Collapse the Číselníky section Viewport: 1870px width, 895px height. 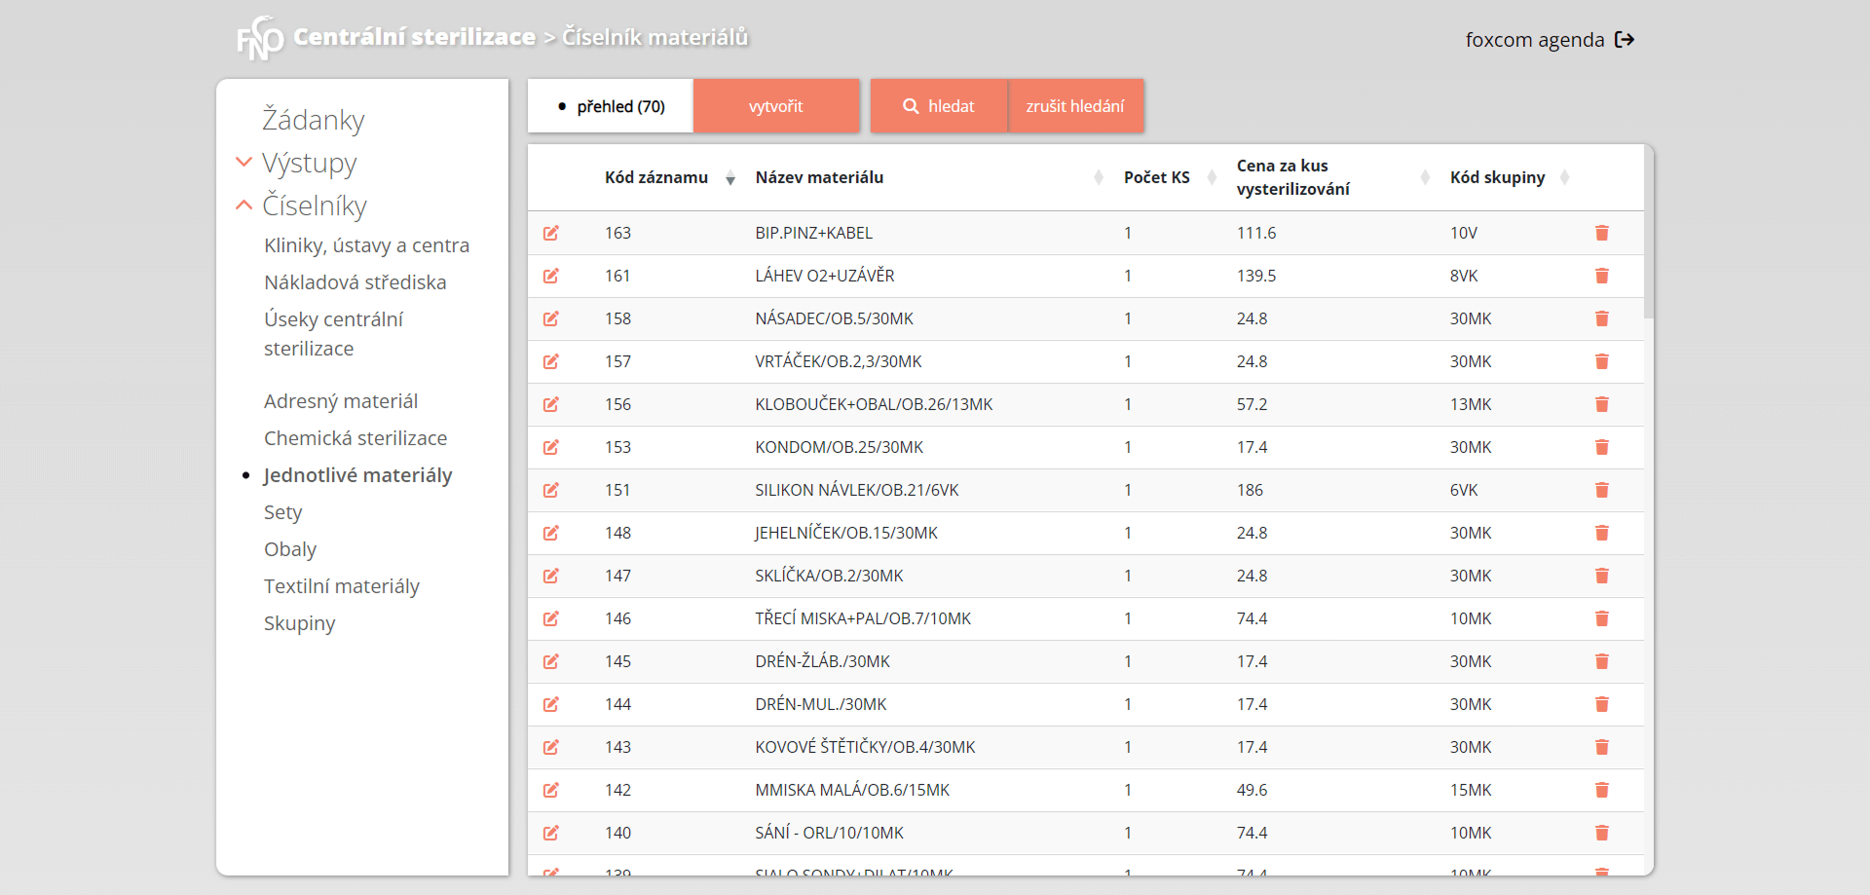314,205
